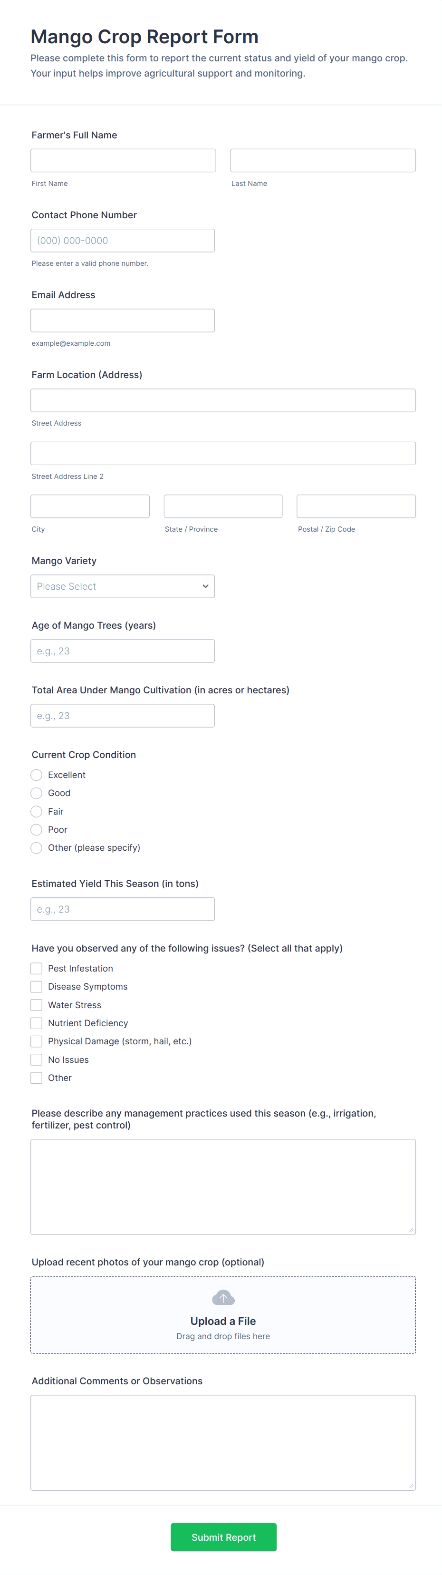Click the Last Name input

[x=323, y=160]
